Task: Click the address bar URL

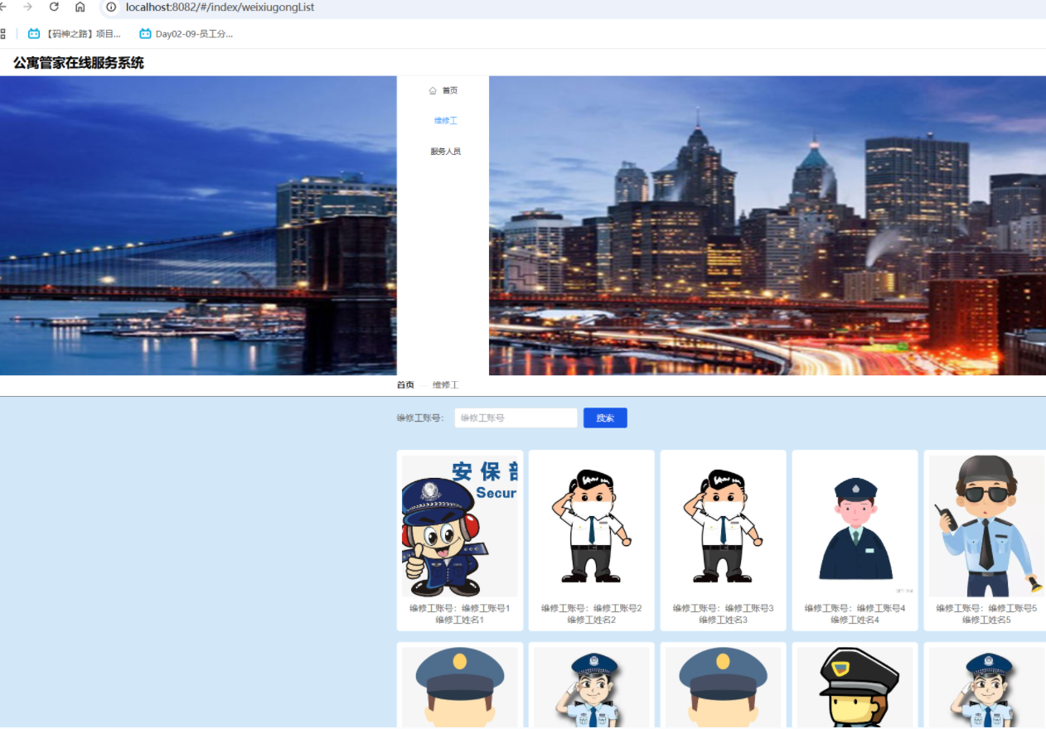Action: point(220,7)
